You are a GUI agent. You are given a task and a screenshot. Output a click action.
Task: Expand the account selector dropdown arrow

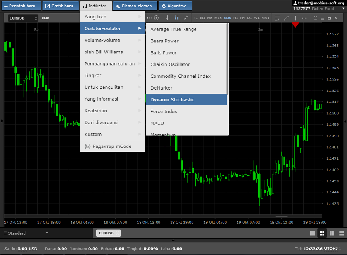(x=343, y=8)
